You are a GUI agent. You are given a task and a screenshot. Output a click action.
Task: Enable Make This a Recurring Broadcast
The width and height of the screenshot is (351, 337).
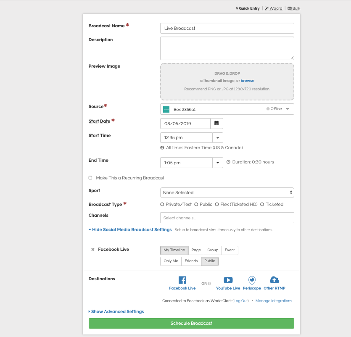90,178
